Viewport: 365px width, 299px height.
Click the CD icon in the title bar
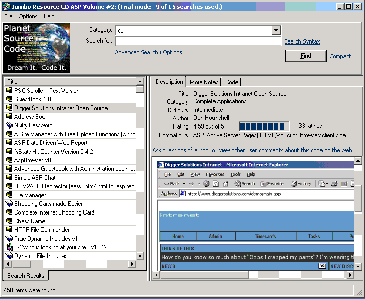(7, 7)
